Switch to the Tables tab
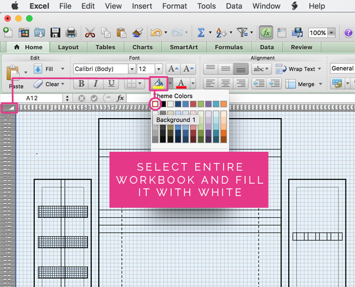This screenshot has height=287, width=355. click(105, 47)
